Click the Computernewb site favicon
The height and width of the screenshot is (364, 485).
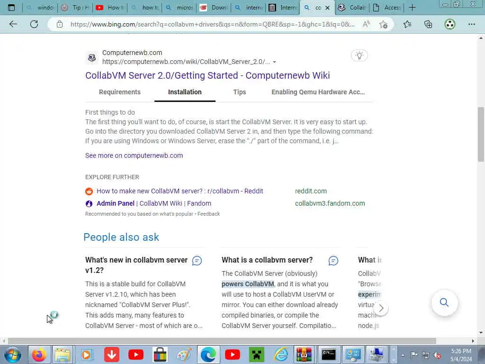[92, 57]
